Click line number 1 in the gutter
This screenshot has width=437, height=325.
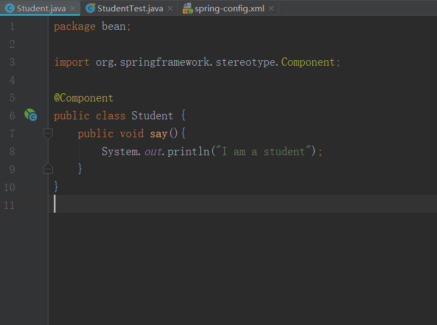(x=12, y=26)
